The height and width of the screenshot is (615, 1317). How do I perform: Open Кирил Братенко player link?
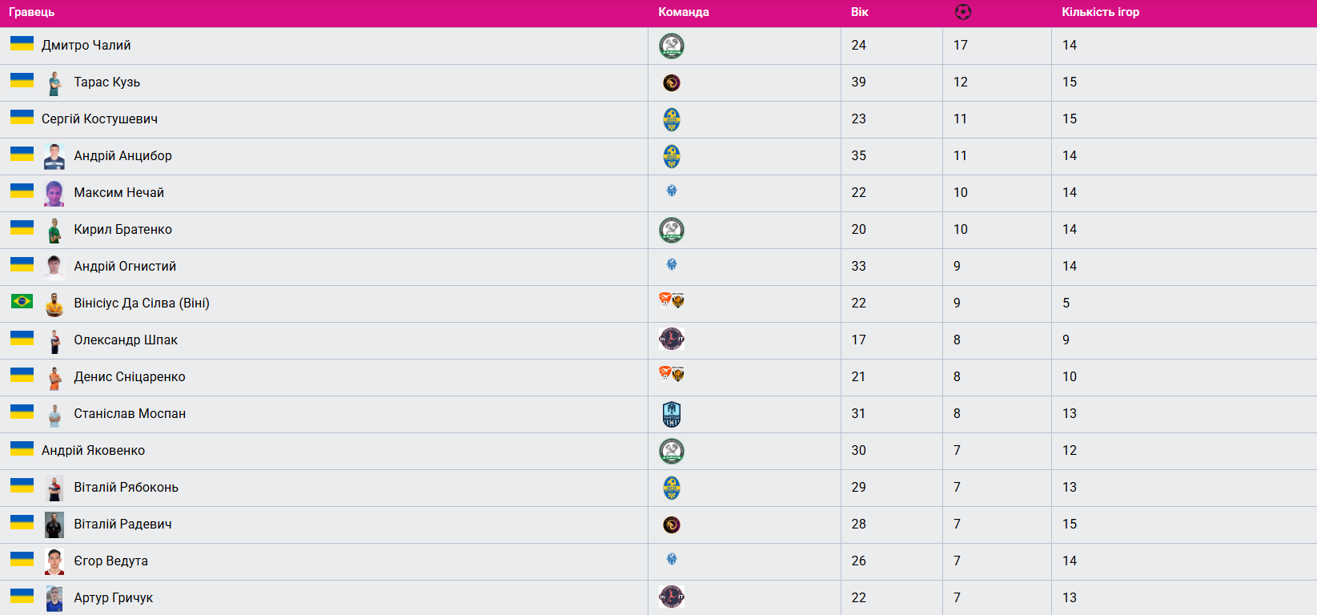tap(122, 230)
